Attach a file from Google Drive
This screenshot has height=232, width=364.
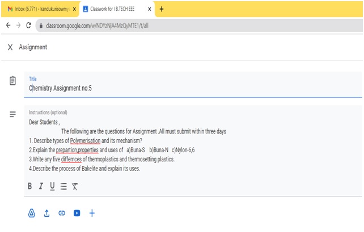[32, 213]
